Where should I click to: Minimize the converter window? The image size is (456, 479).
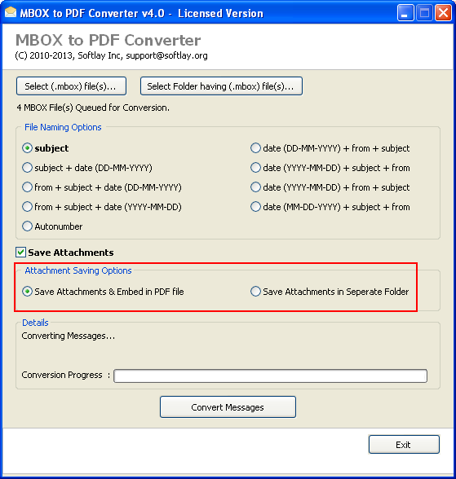[405, 13]
